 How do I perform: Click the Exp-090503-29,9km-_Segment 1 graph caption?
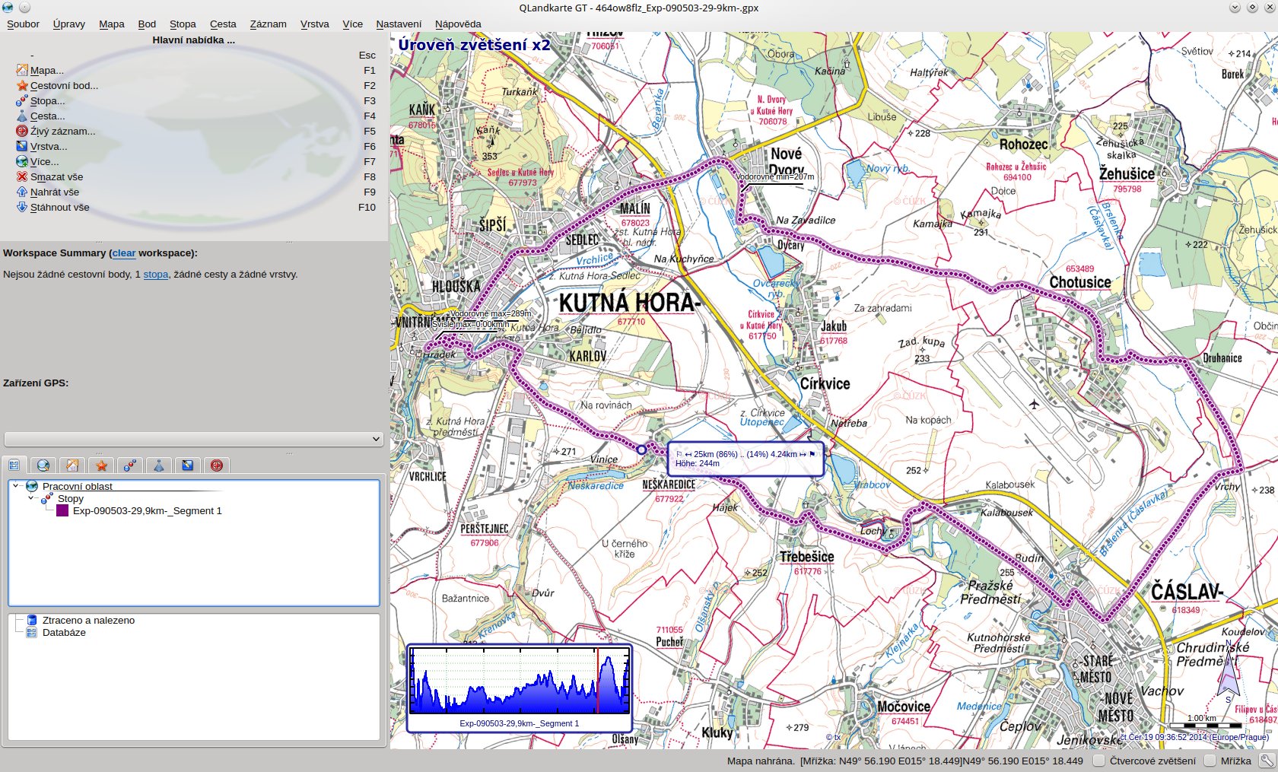click(x=520, y=723)
